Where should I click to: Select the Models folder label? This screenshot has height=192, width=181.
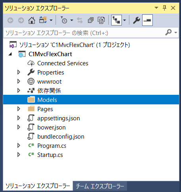[47, 100]
